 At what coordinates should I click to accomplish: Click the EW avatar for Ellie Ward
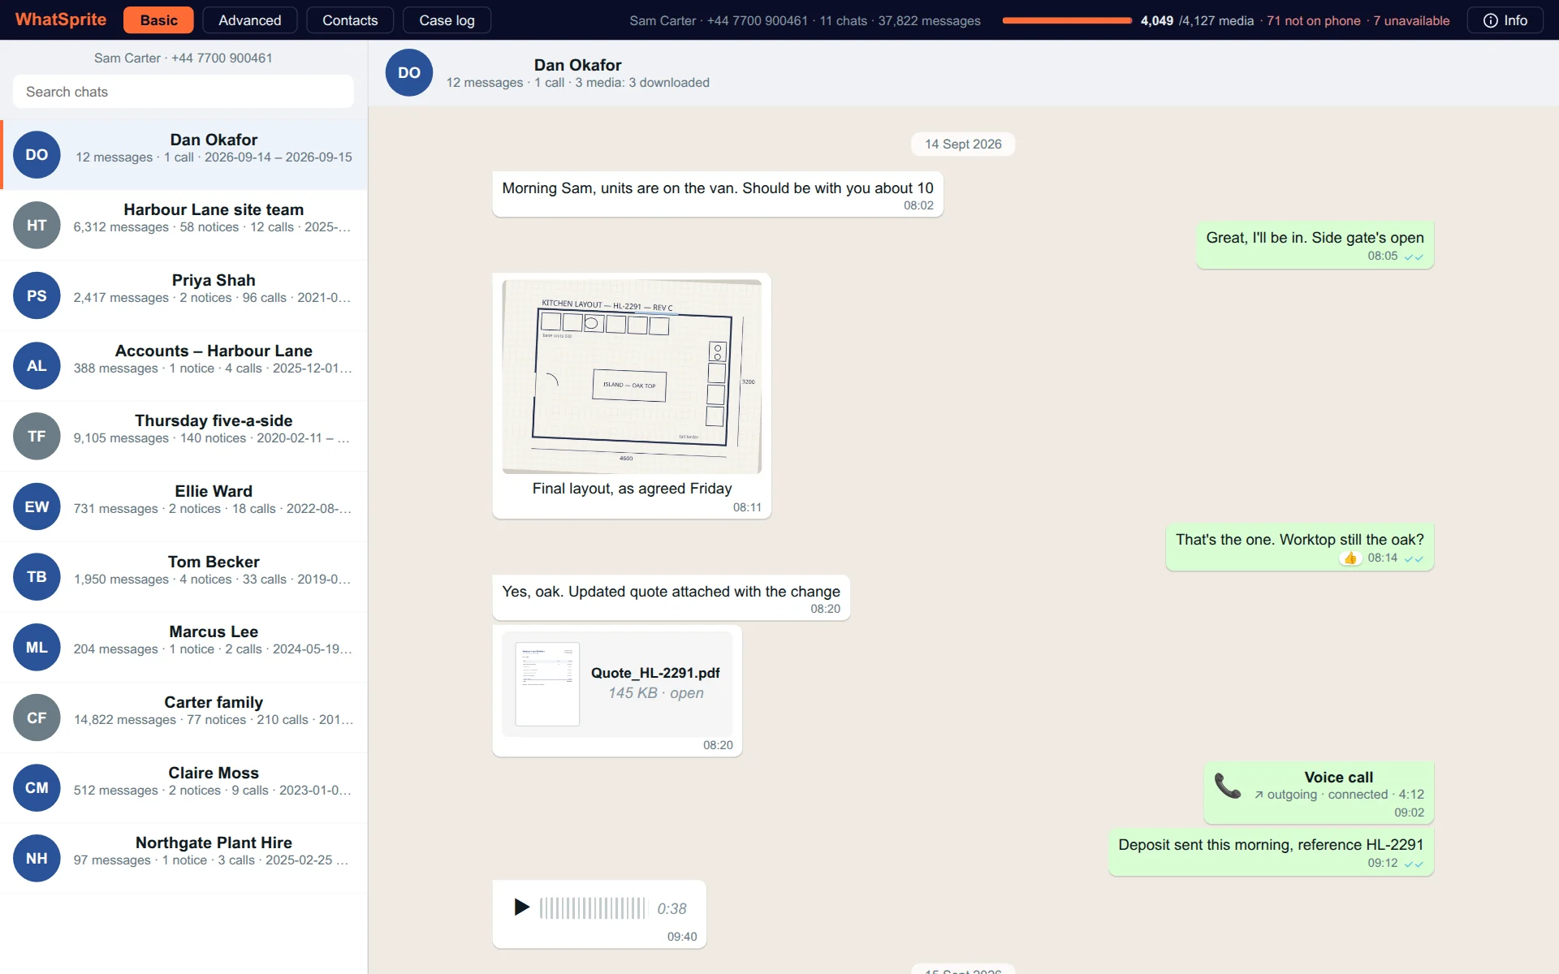[x=37, y=507]
